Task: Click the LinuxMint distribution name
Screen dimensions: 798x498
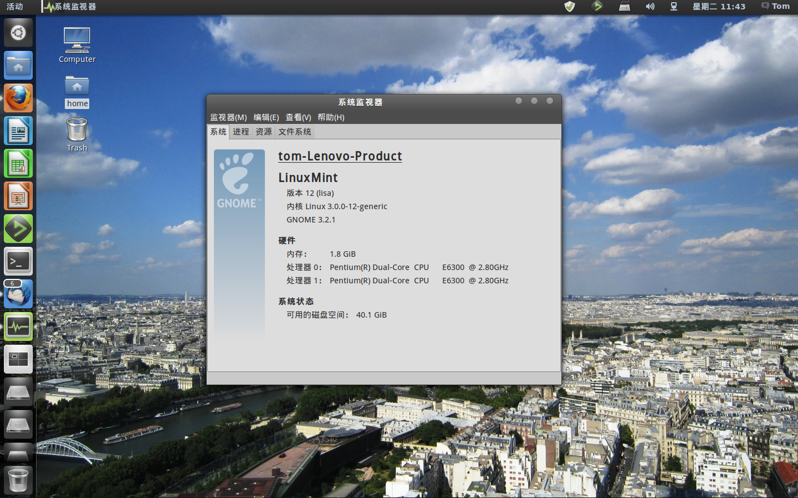Action: [x=308, y=178]
